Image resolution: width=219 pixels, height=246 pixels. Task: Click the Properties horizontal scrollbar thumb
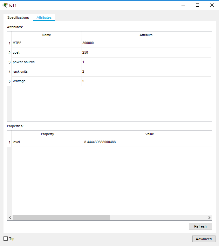[61, 217]
